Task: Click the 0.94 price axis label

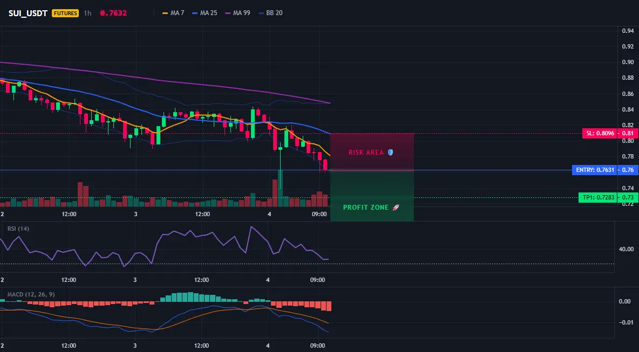Action: (x=628, y=31)
